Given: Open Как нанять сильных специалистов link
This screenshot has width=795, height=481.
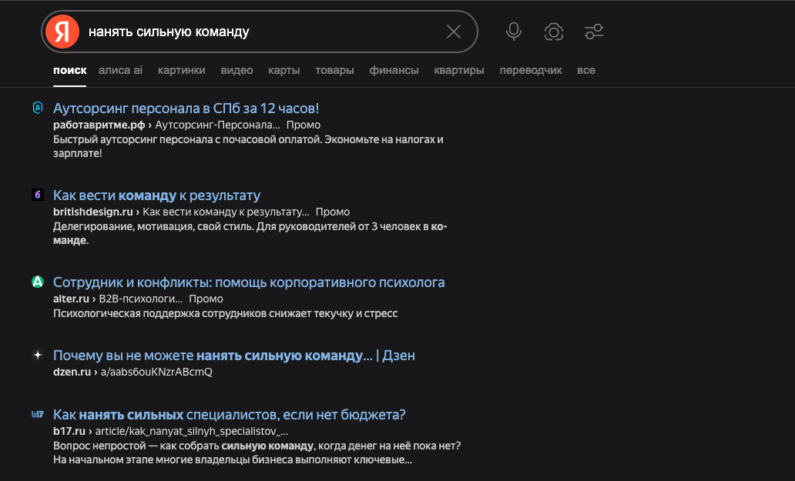Looking at the screenshot, I should click(x=229, y=414).
